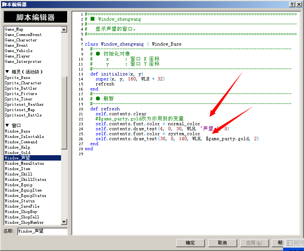
Task: Click the def refresh code line
Action: [x=105, y=109]
